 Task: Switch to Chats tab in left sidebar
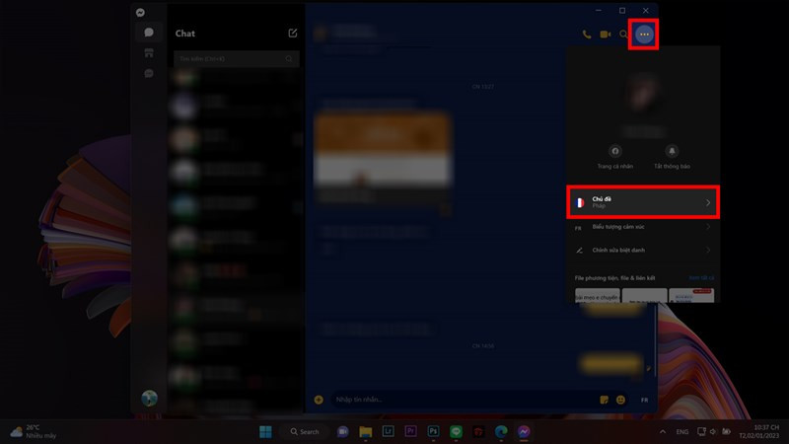(149, 33)
